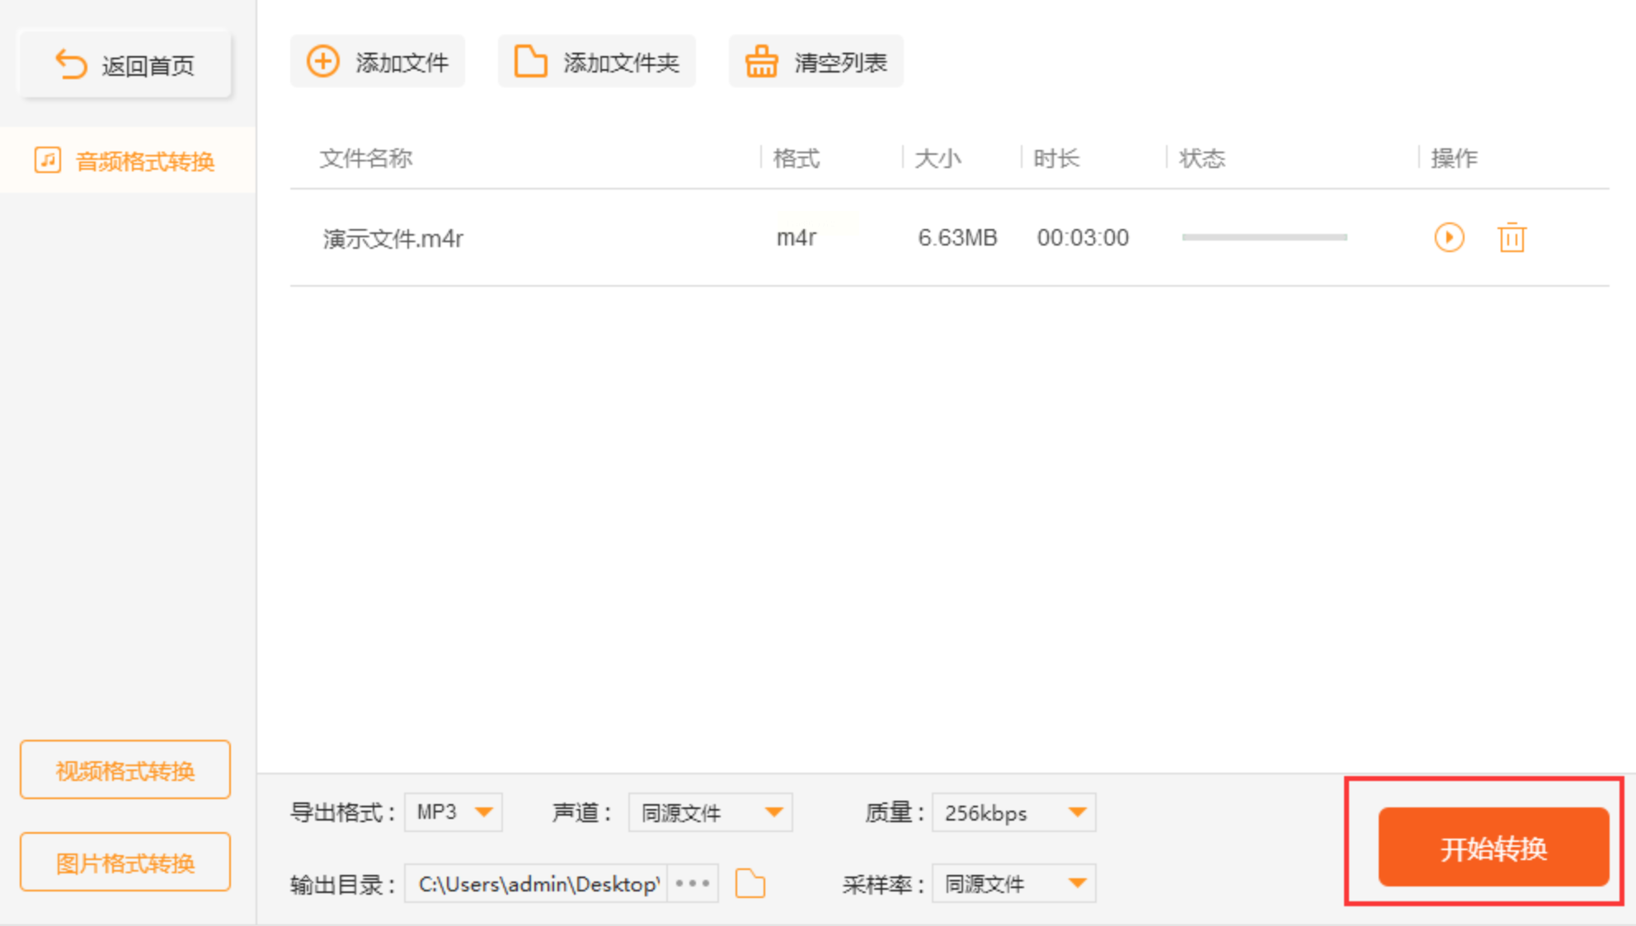Viewport: 1636px width, 926px height.
Task: Select the 演示文件.m4r file row name
Action: pyautogui.click(x=393, y=239)
